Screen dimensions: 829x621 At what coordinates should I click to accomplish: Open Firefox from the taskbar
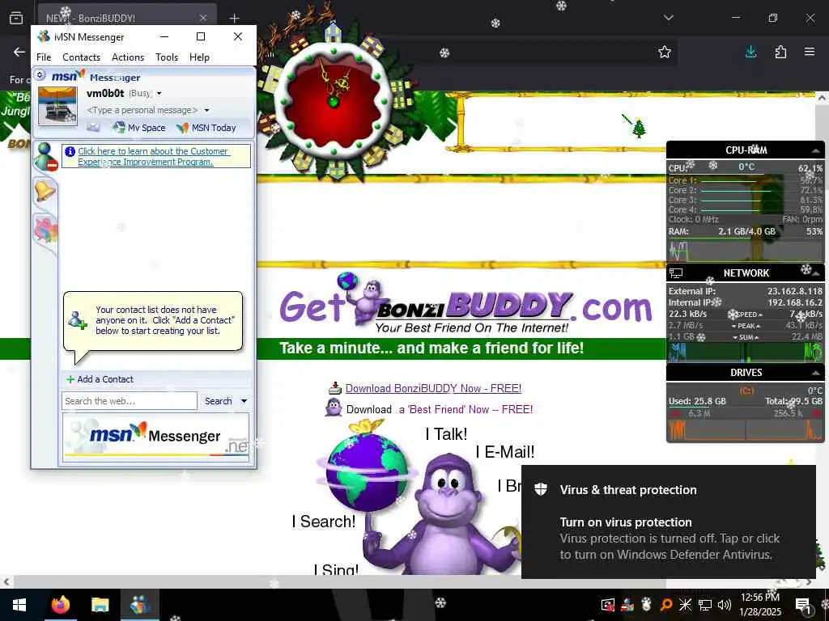point(61,605)
